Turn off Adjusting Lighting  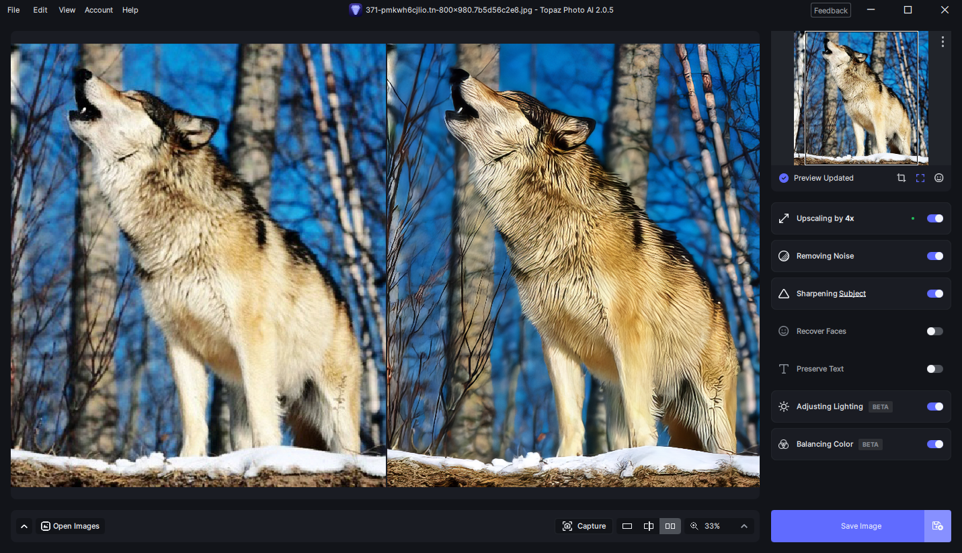(934, 407)
